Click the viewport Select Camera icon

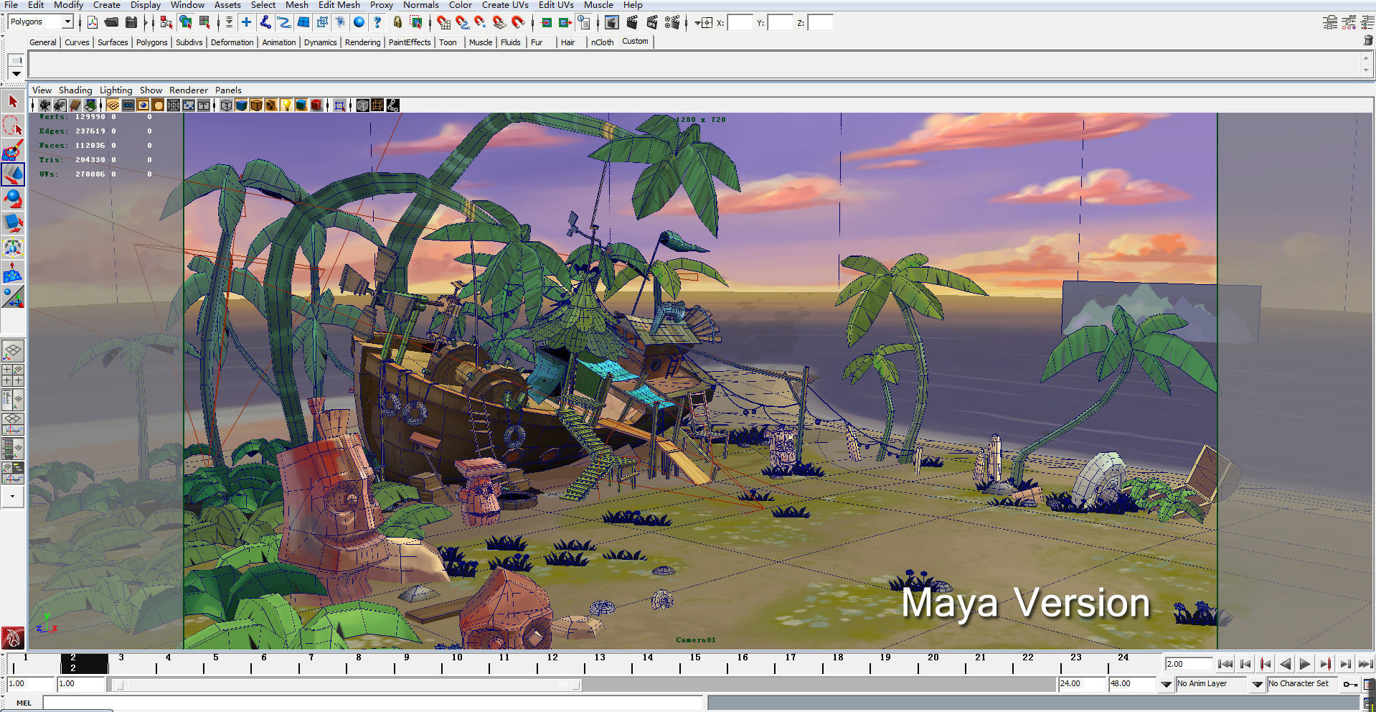coord(44,106)
